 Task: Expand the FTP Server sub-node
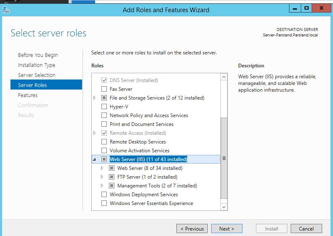(102, 177)
